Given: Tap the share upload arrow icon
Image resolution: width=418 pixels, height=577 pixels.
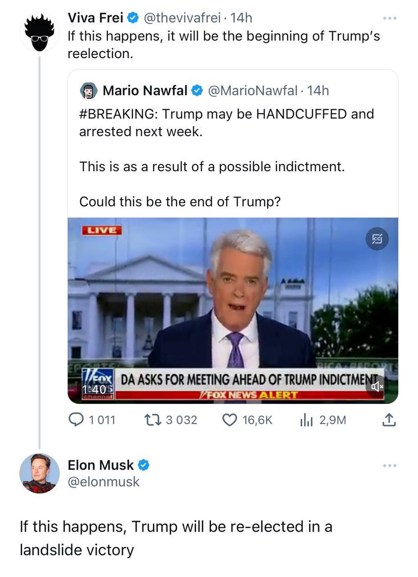Looking at the screenshot, I should (x=389, y=420).
